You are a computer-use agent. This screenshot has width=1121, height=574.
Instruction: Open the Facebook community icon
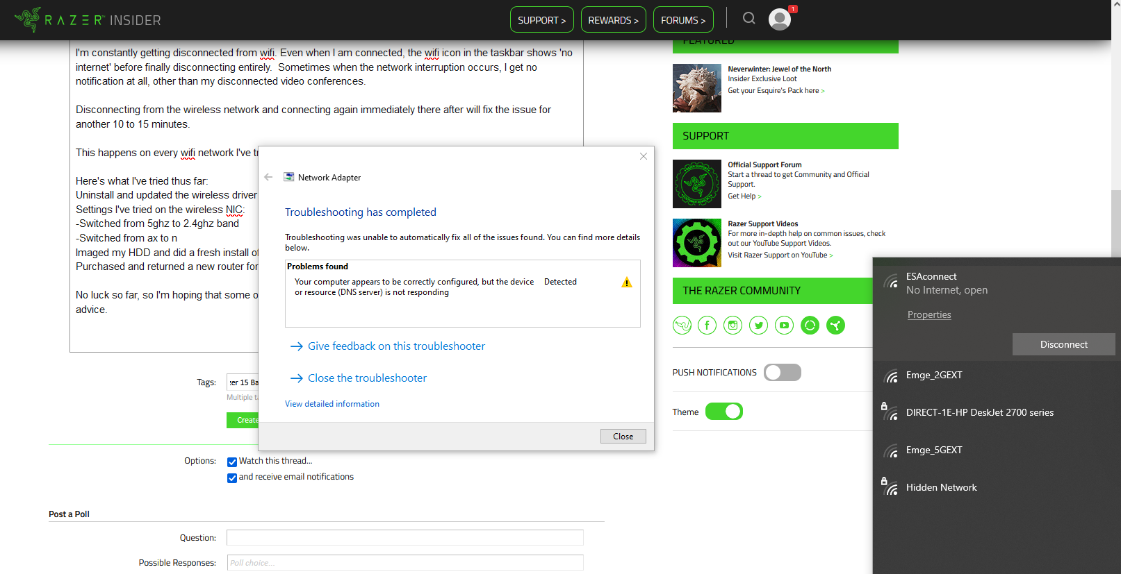tap(707, 325)
